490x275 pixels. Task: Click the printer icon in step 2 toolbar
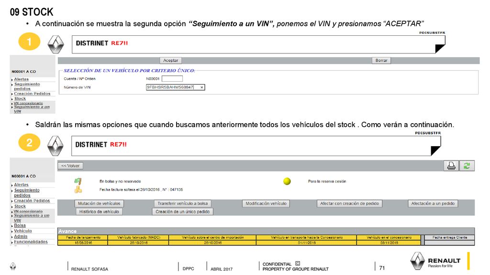click(451, 166)
